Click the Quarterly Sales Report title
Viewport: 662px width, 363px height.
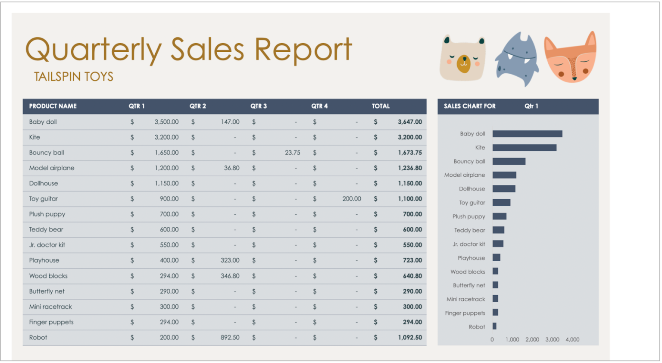click(188, 49)
